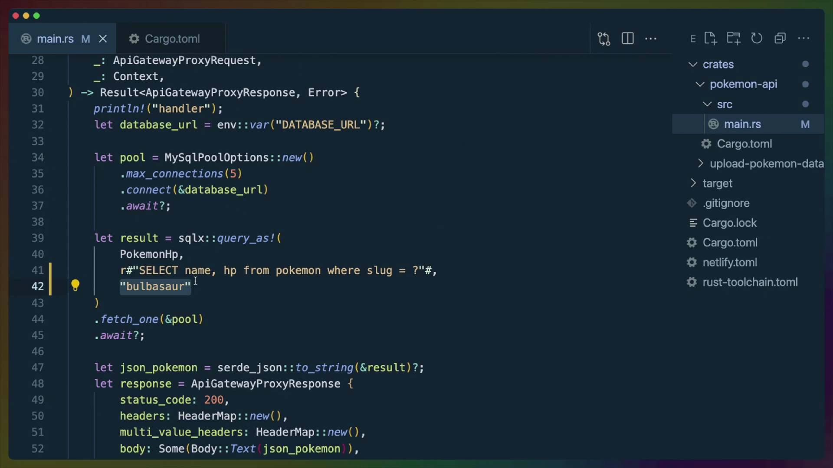Image resolution: width=833 pixels, height=468 pixels.
Task: Click the macOS yellow minimize window button
Action: [x=26, y=16]
